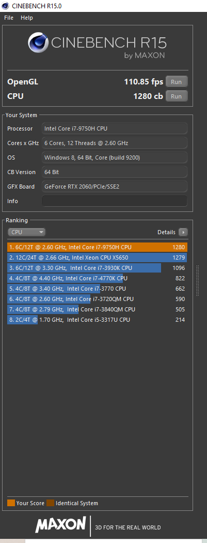Click the Info input field
Viewport: 207px width, 543px height.
point(115,201)
